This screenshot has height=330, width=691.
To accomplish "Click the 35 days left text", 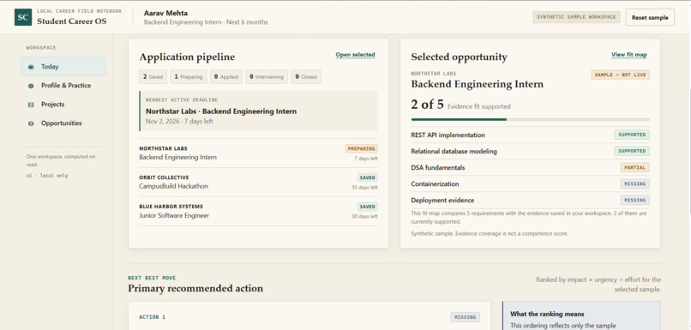I will click(364, 187).
